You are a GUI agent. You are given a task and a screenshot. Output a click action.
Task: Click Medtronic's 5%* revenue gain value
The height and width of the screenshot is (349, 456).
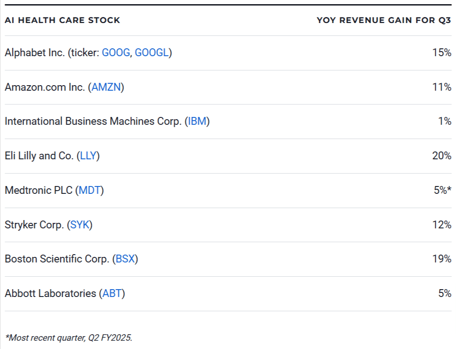coord(442,190)
